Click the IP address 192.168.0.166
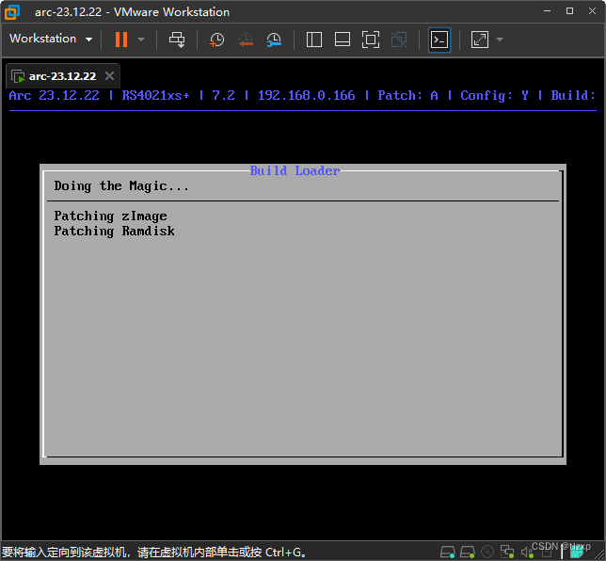606x561 pixels. 307,95
